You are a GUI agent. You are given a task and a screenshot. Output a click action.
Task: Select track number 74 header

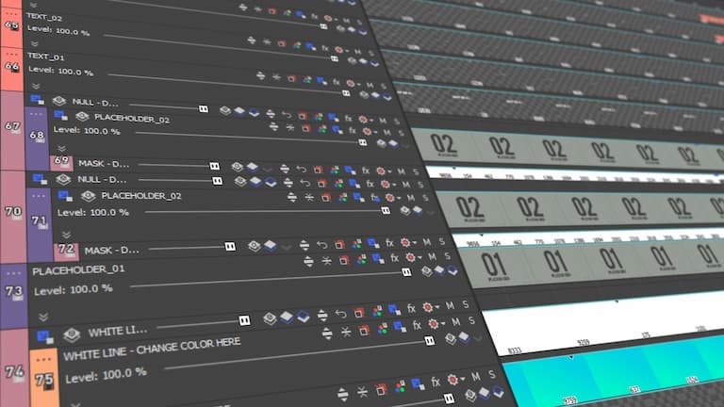[x=15, y=370]
